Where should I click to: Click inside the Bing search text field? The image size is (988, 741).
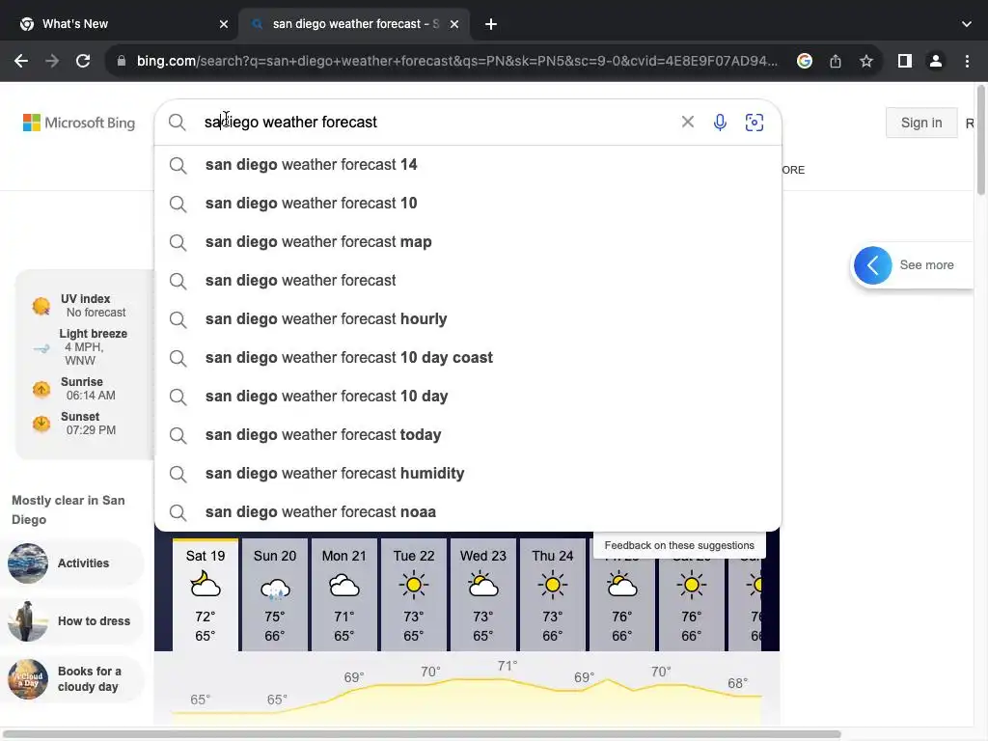[435, 122]
